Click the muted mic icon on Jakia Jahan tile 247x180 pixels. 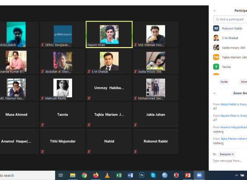click(x=135, y=125)
